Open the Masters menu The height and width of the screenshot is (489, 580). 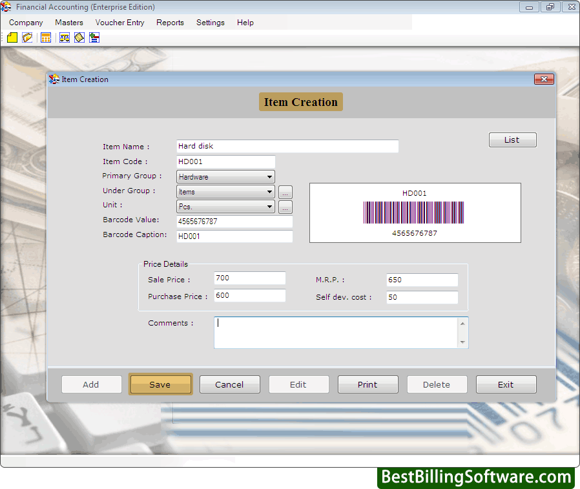coord(69,23)
